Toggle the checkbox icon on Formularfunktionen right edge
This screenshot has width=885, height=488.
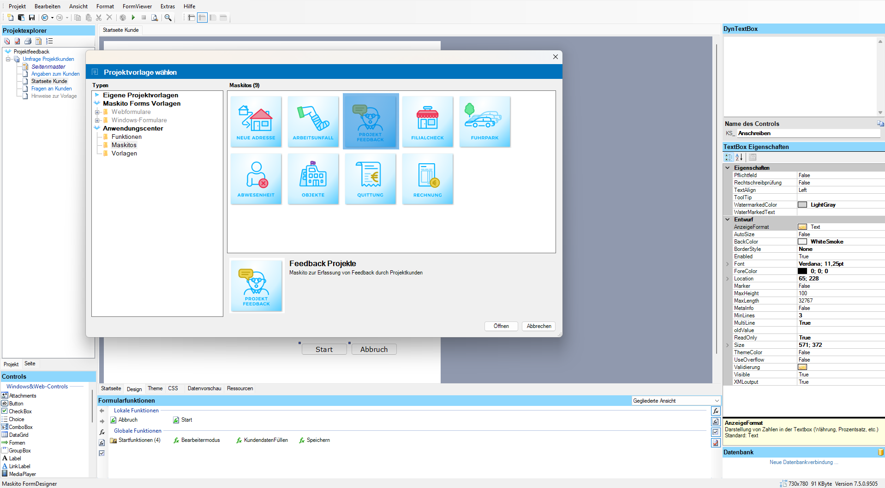click(x=715, y=432)
